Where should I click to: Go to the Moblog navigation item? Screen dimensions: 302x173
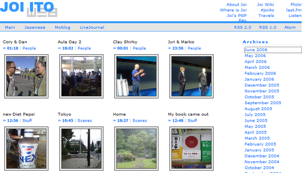[62, 27]
